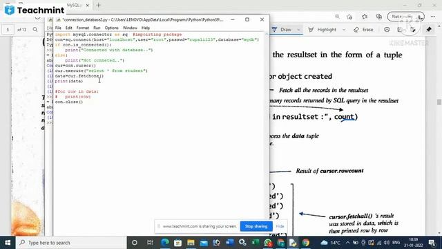
Task: Click the taskbar search box
Action: (71, 243)
